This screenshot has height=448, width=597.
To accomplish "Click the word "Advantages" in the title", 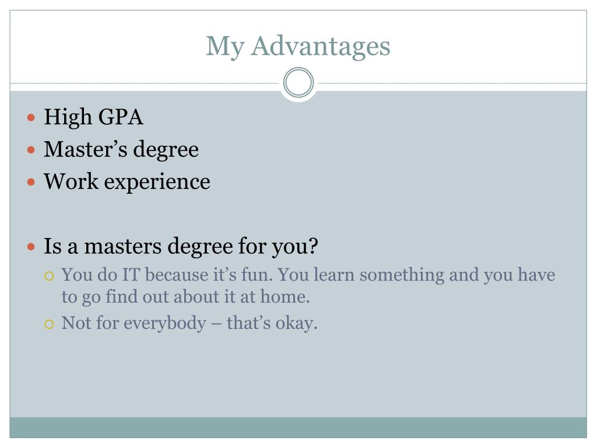I will click(x=320, y=46).
